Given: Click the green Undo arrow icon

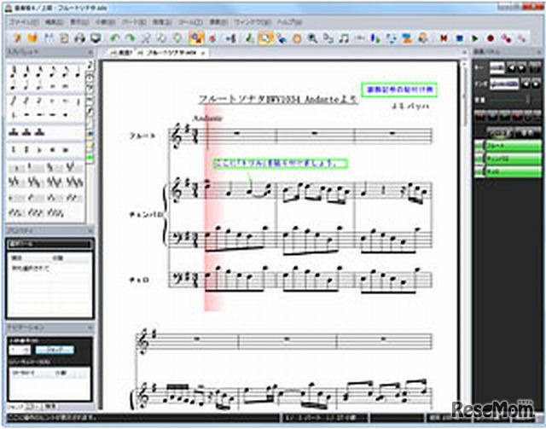Looking at the screenshot, I should tap(113, 38).
